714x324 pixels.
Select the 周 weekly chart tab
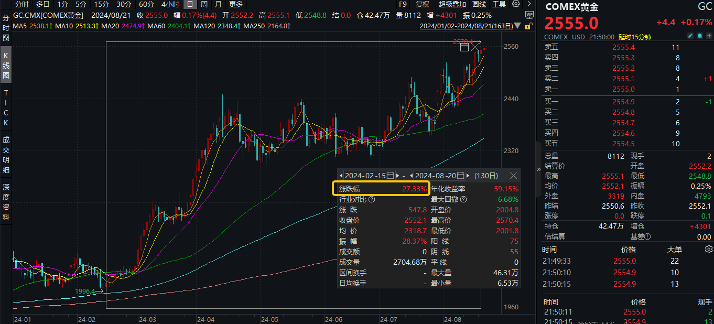204,4
